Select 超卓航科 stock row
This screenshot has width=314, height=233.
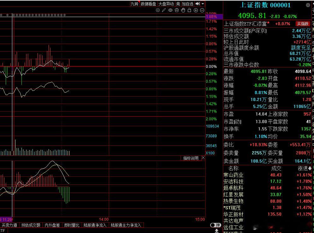(268, 188)
